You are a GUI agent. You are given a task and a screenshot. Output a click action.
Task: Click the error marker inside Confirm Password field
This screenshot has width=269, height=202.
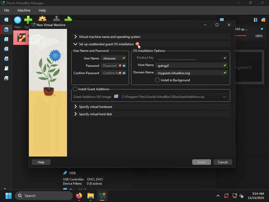click(120, 73)
